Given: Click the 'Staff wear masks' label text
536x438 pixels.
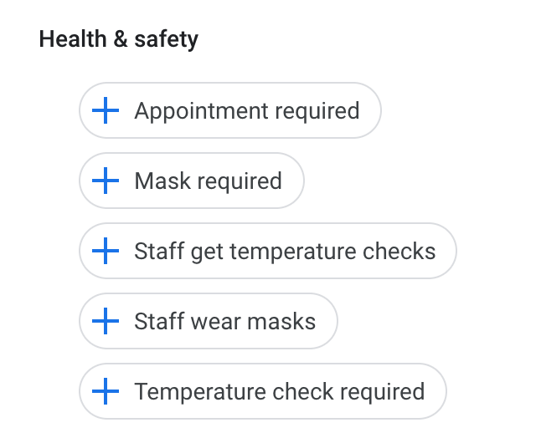Looking at the screenshot, I should click(x=225, y=321).
